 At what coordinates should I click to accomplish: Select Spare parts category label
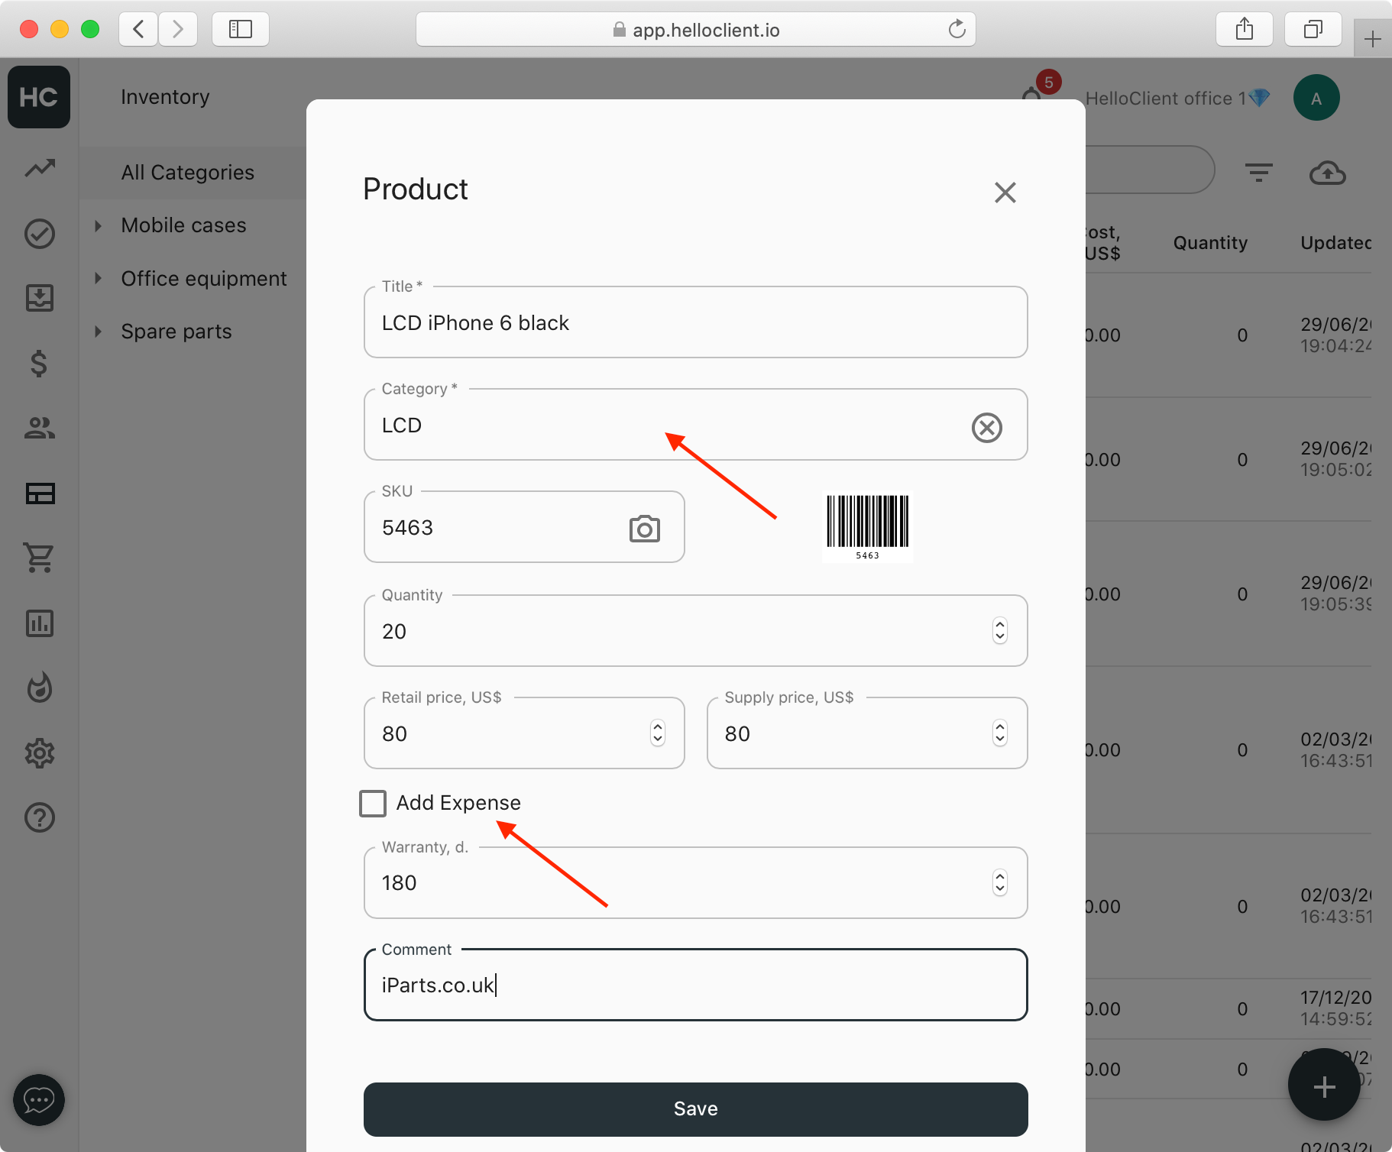176,332
